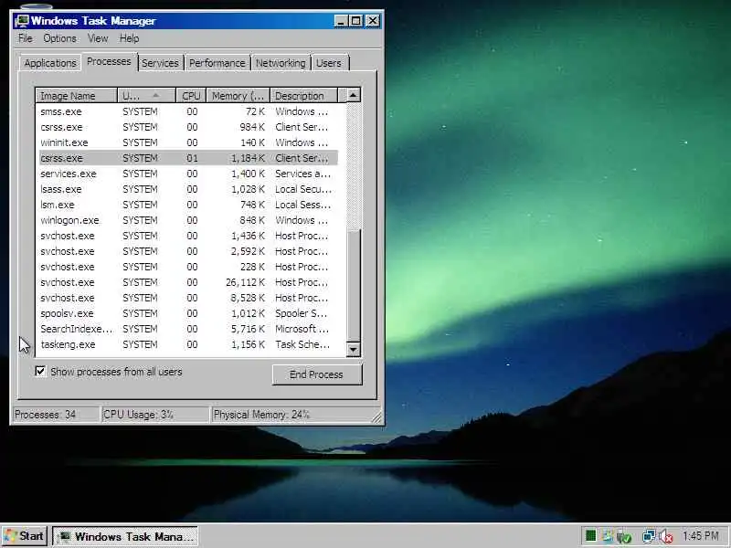Select svchost.exe using 228 K memory

pyautogui.click(x=188, y=267)
